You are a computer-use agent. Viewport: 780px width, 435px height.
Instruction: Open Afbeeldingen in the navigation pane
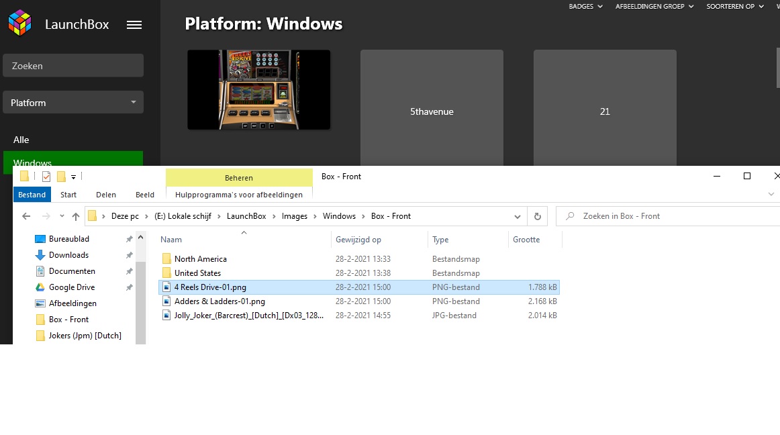point(72,303)
